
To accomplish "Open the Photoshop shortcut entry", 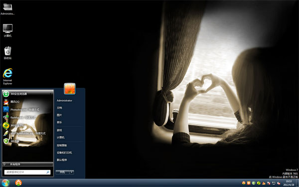I will [x=27, y=110].
